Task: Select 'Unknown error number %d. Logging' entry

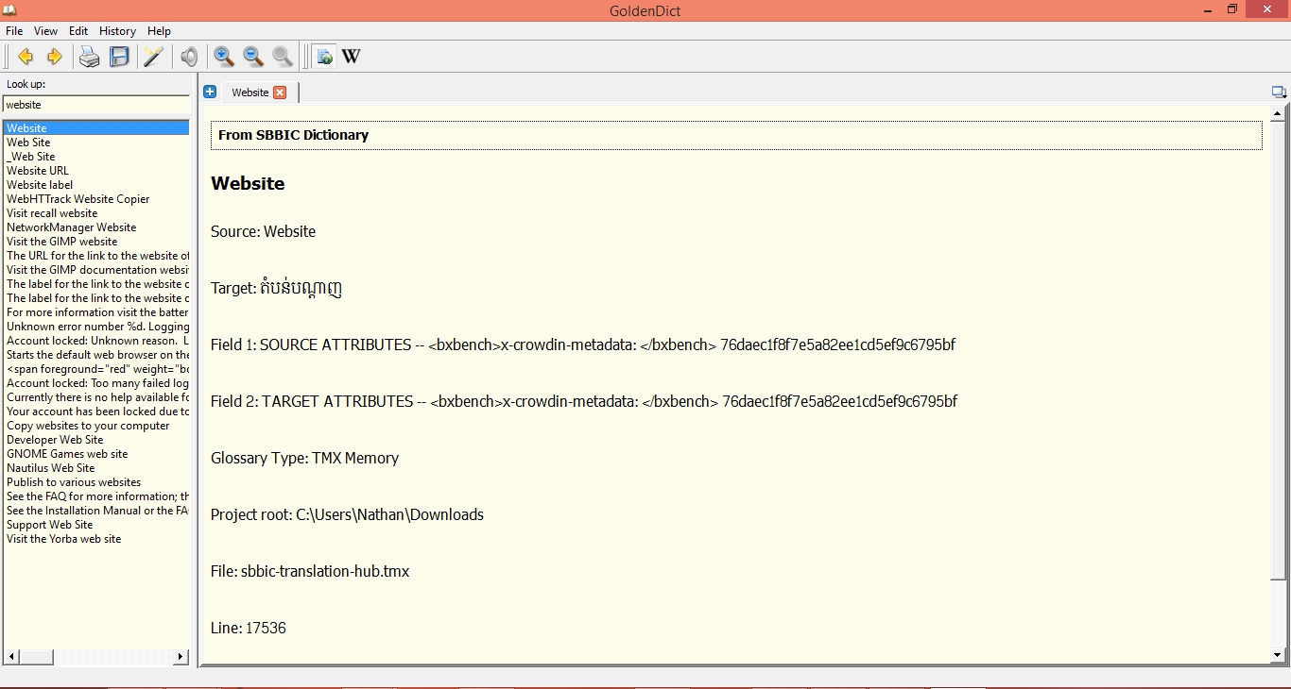Action: point(96,327)
